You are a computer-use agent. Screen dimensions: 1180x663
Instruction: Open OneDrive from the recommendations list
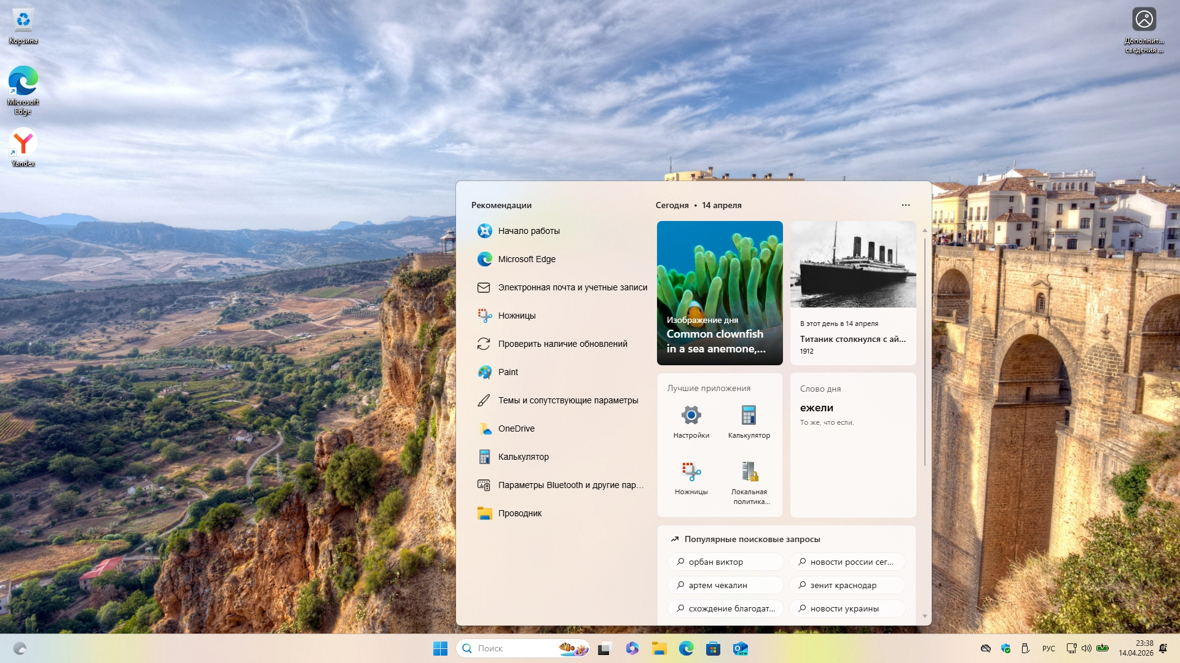[x=516, y=428]
